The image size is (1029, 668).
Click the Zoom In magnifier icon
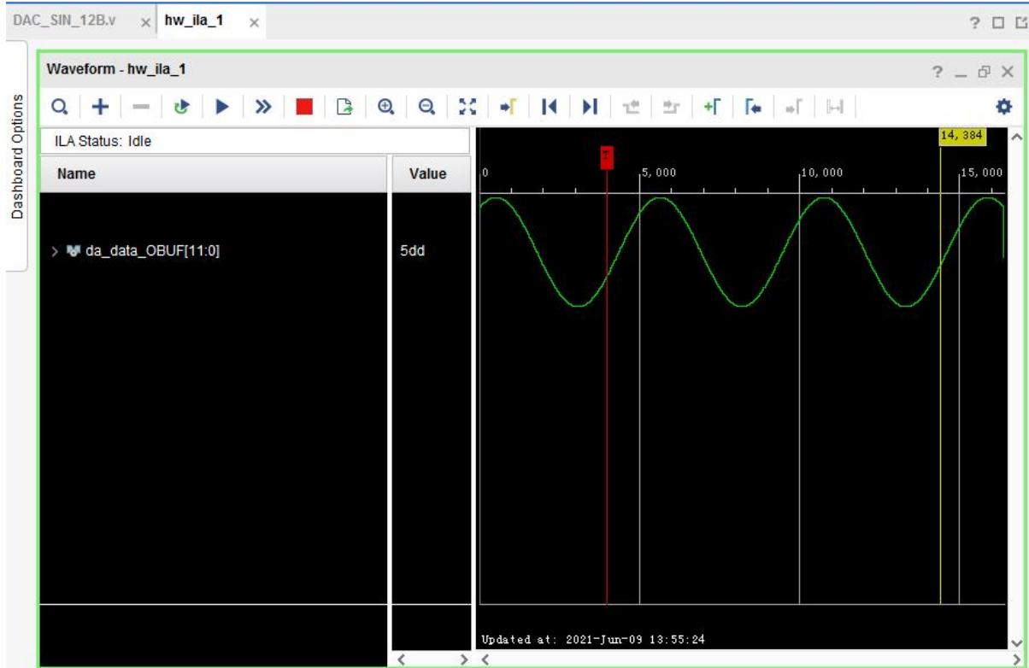click(x=385, y=107)
